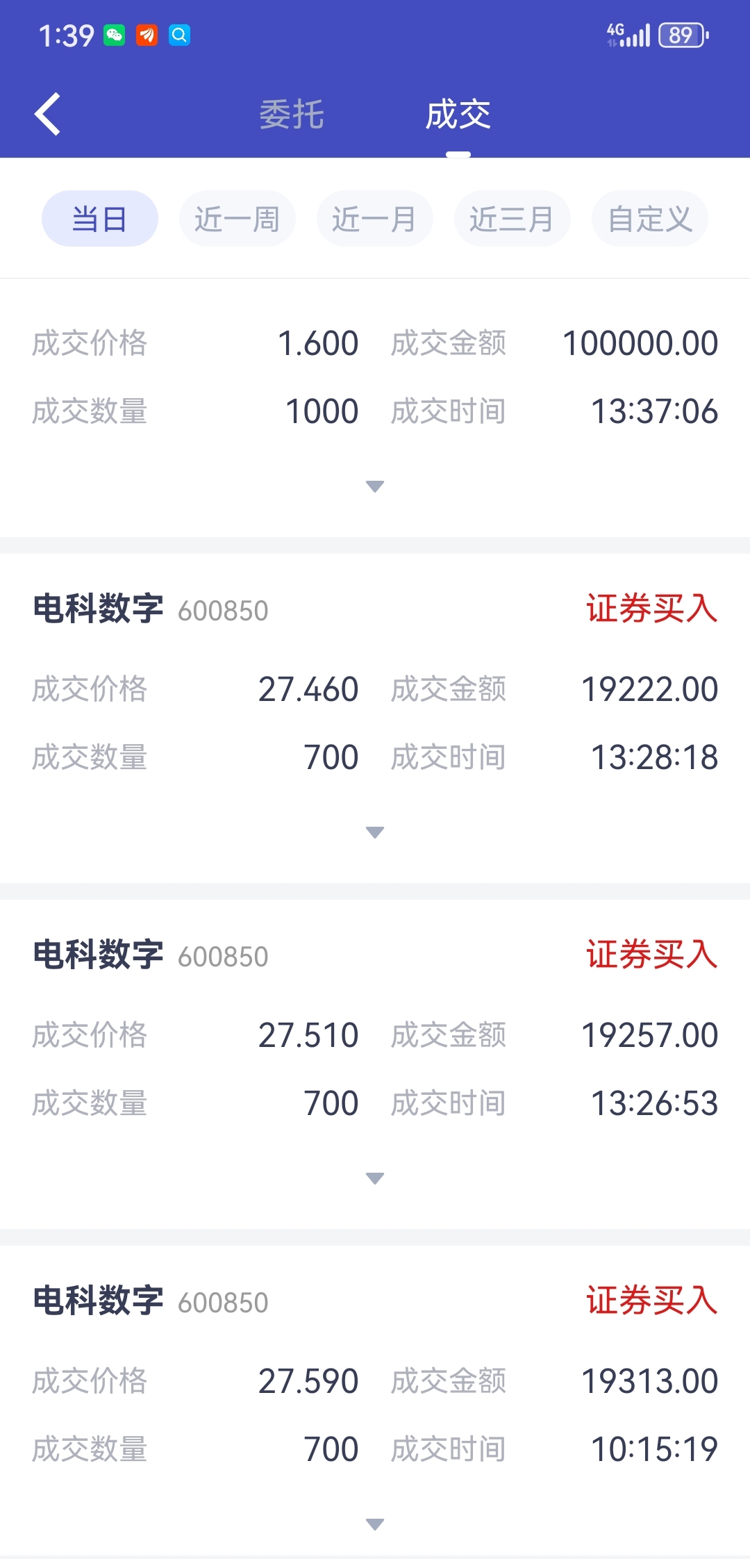The height and width of the screenshot is (1559, 750).
Task: Expand the 10:15:19 trade details
Action: coord(375,1524)
